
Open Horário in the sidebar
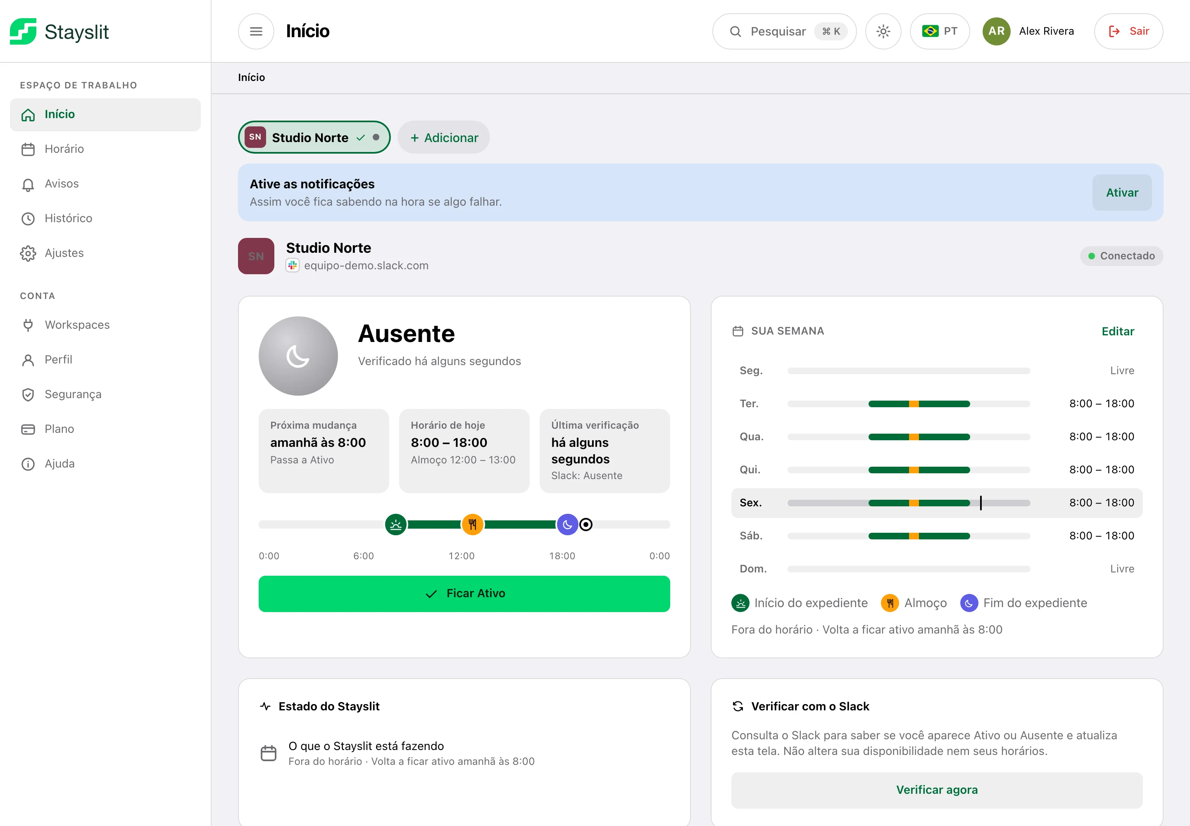[105, 149]
